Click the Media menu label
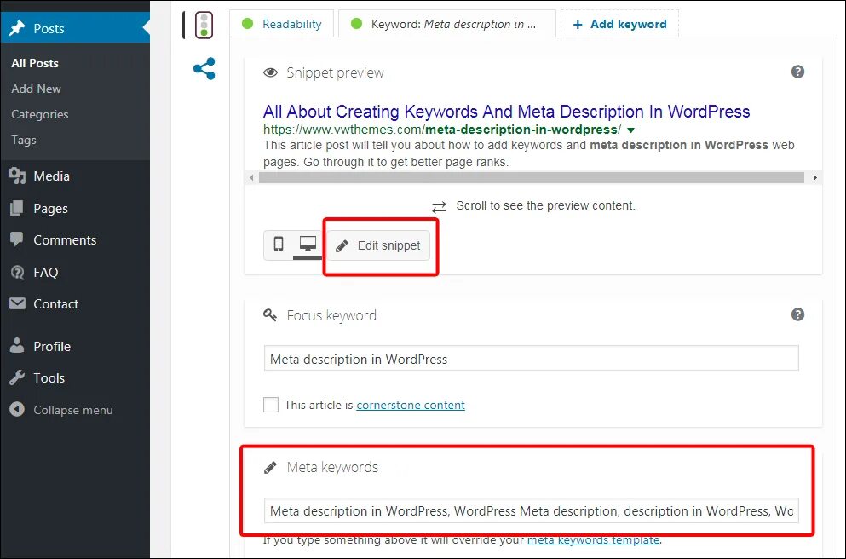The height and width of the screenshot is (559, 846). 51,176
